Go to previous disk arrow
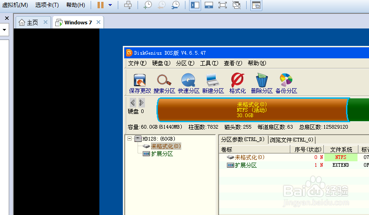The width and height of the screenshot is (369, 215). [133, 103]
